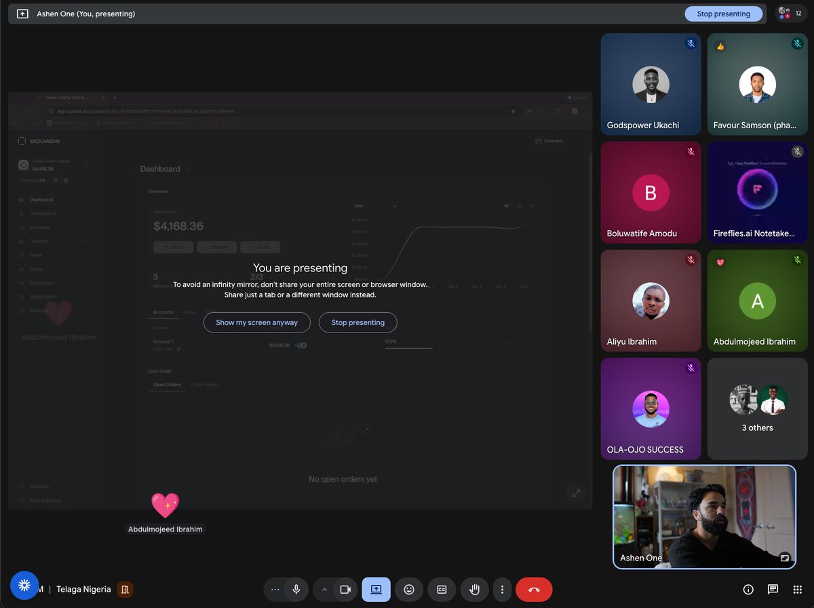
Task: Open audio settings with the three dots beside the microphone
Action: click(275, 589)
